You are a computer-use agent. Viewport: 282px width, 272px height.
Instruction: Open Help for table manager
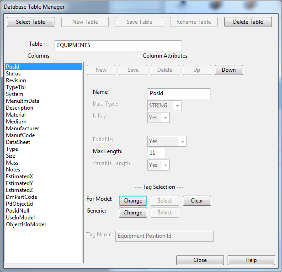251,260
